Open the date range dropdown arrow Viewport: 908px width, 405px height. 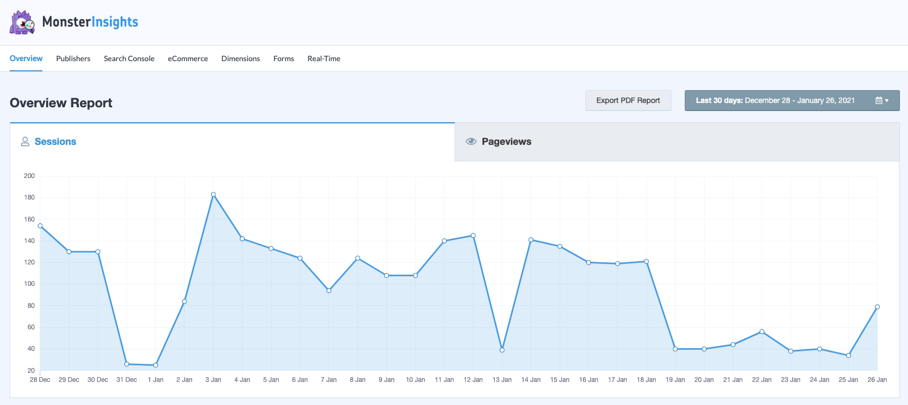coord(887,101)
